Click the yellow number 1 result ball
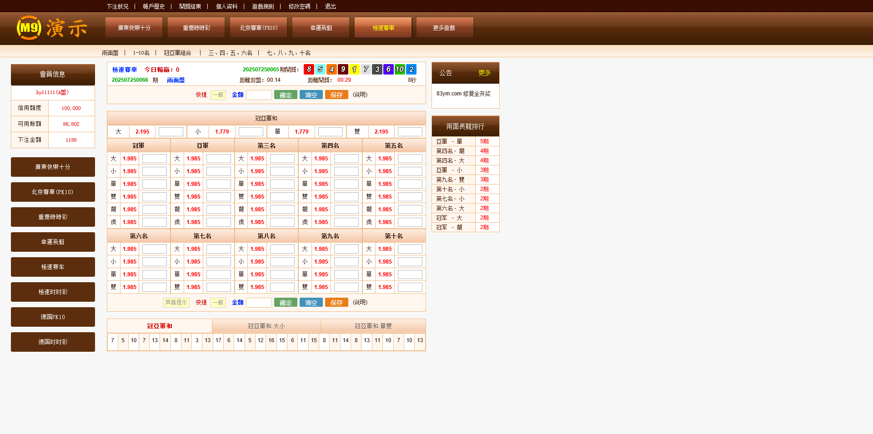Screen dimensions: 873x434 (x=354, y=69)
